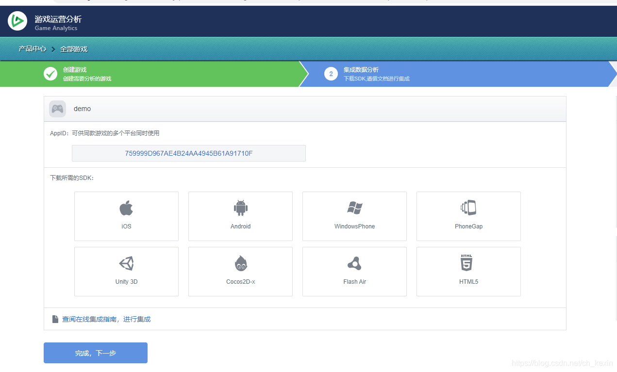Click the document icon beside integration guide
Image resolution: width=617 pixels, height=372 pixels.
tap(55, 319)
